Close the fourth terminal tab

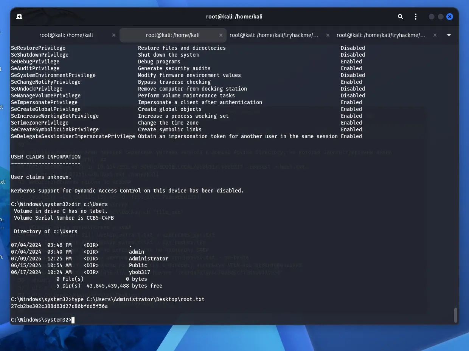click(435, 35)
